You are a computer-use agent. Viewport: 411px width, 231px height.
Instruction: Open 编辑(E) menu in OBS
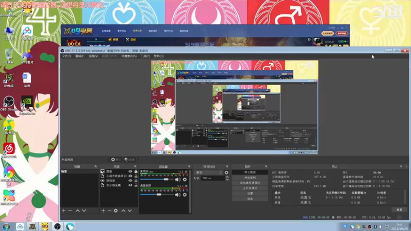pos(80,56)
